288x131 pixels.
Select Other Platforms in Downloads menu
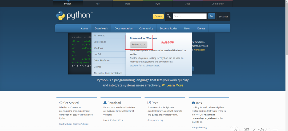[x=109, y=61]
